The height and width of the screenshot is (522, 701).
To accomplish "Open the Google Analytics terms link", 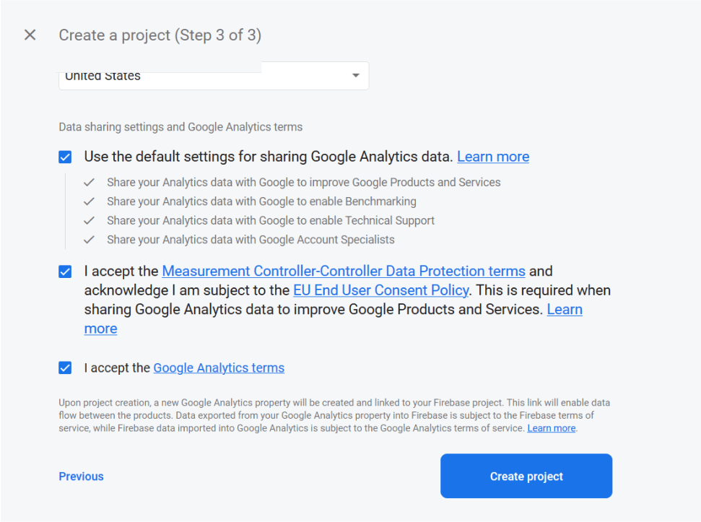I will [x=219, y=367].
